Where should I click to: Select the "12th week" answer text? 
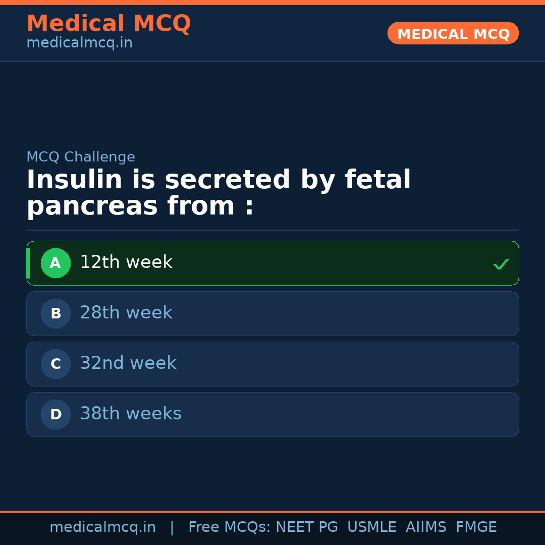(x=126, y=262)
